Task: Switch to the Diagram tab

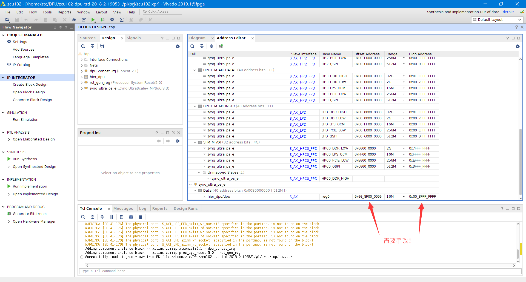Action: [197, 38]
